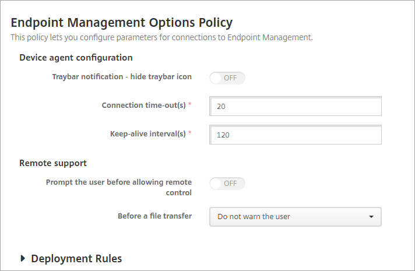
Task: Click the Connection time-out input field
Action: click(295, 107)
